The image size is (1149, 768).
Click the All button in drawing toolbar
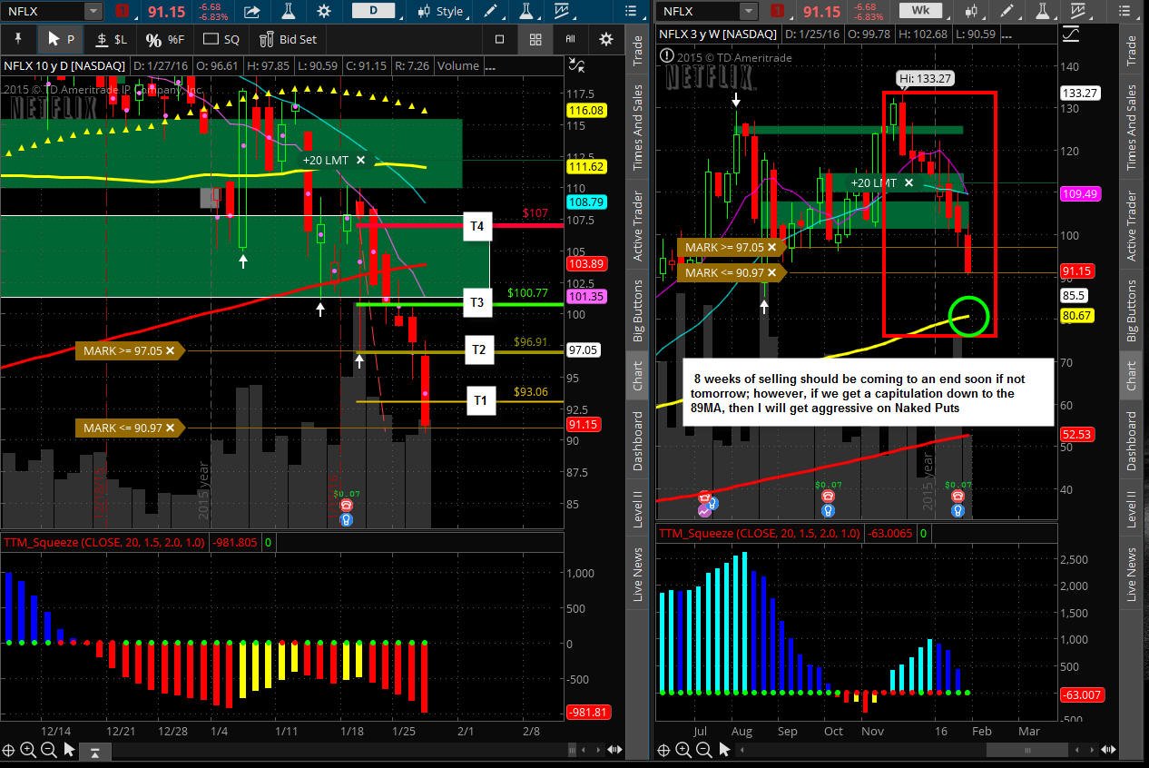pyautogui.click(x=570, y=39)
